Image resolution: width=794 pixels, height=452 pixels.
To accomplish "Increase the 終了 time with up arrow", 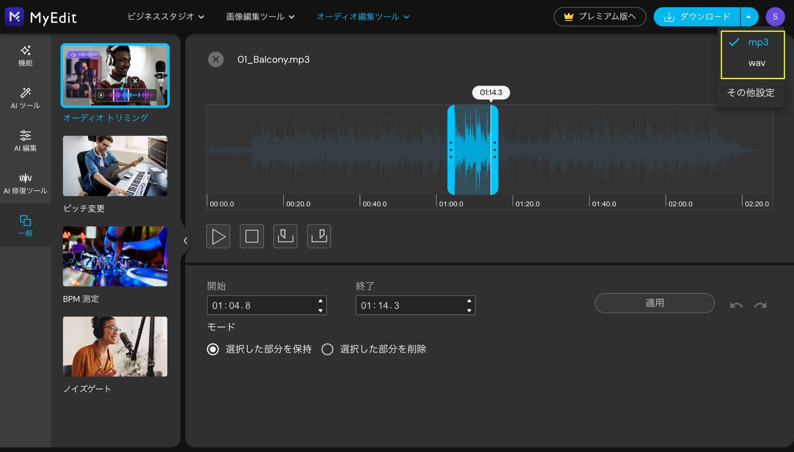I will [x=469, y=301].
